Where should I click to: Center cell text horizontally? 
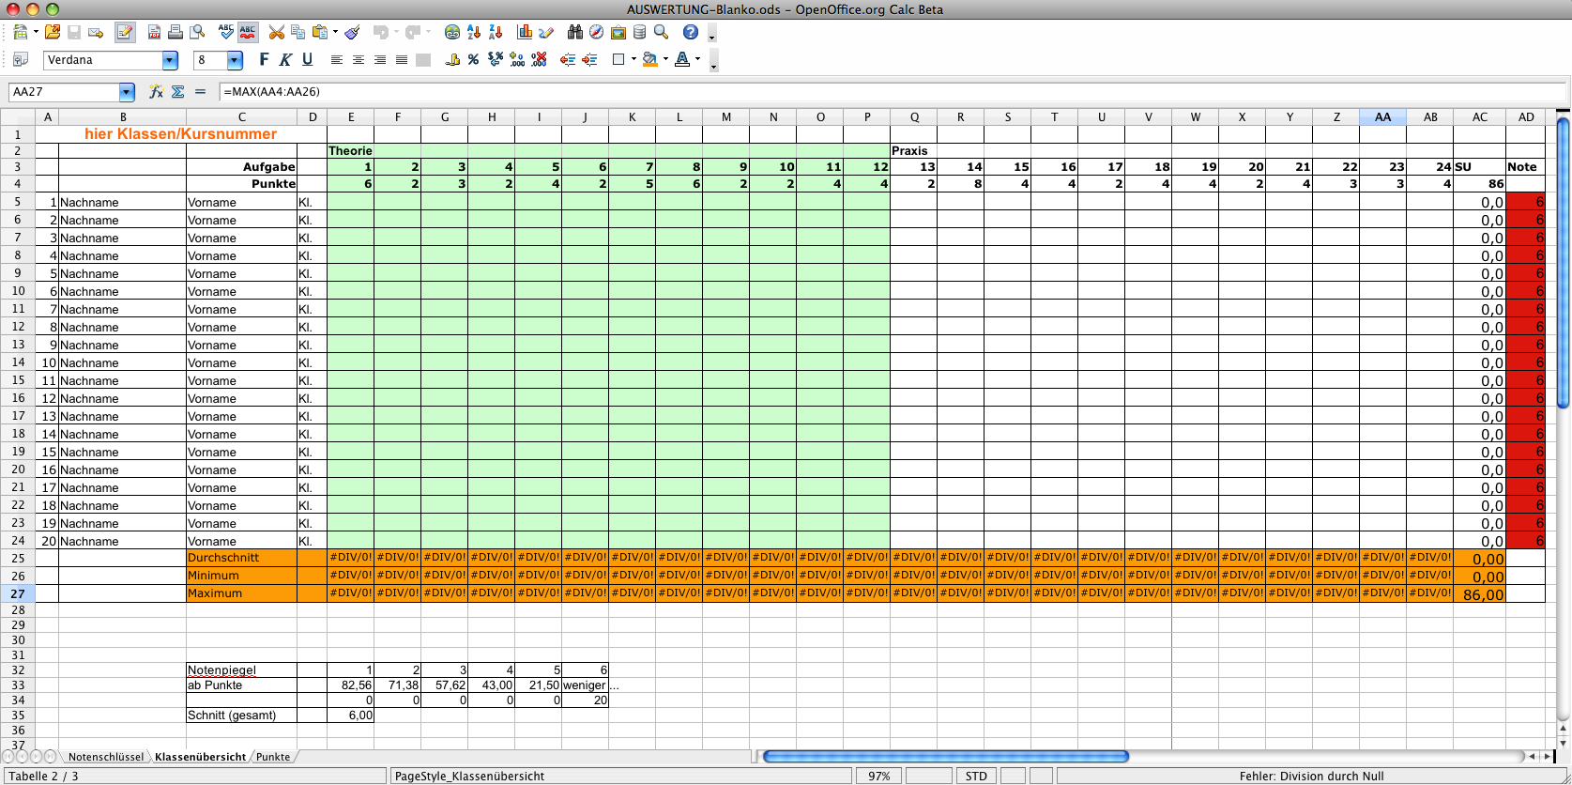pyautogui.click(x=359, y=59)
